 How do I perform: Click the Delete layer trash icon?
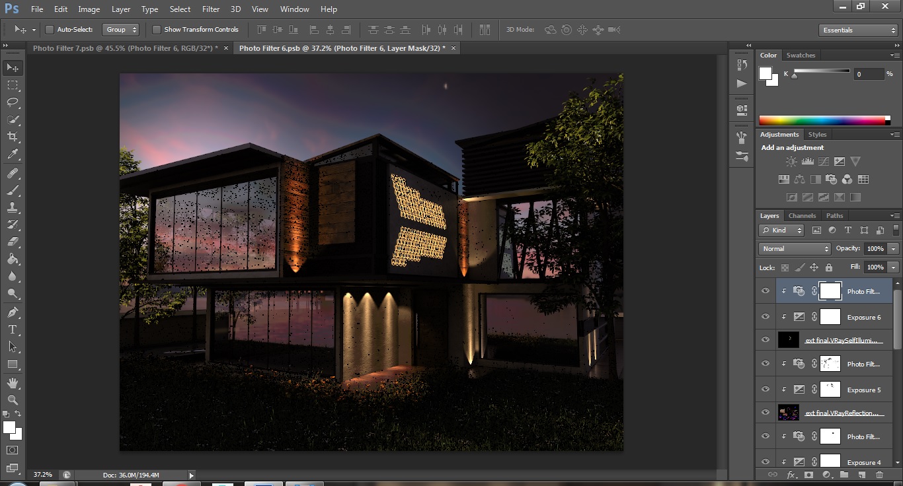click(879, 475)
